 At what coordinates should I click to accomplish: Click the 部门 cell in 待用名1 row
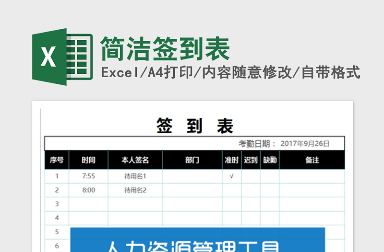tap(192, 176)
